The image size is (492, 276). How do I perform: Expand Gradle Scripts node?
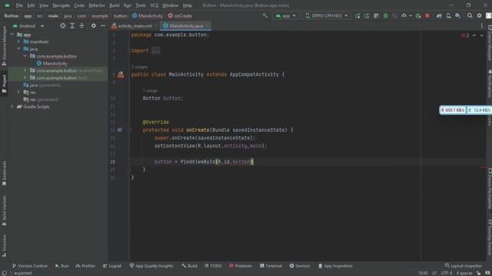click(x=12, y=107)
